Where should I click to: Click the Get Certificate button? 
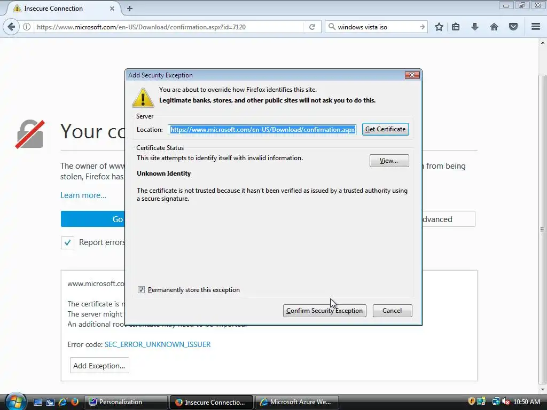pos(386,129)
